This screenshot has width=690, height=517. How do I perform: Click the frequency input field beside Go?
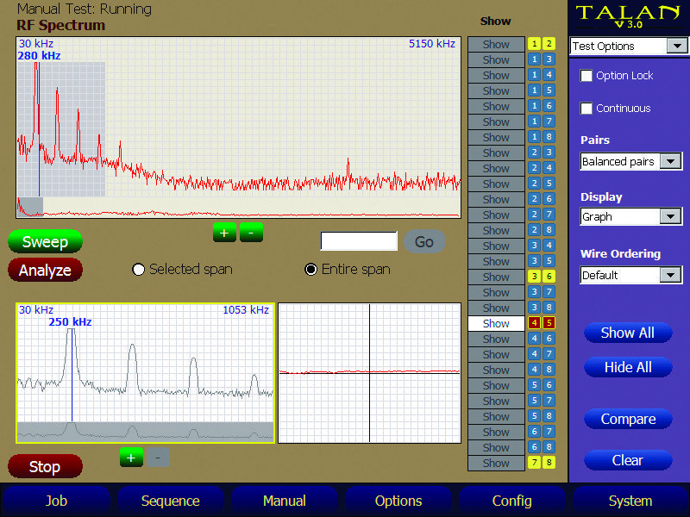tap(359, 241)
